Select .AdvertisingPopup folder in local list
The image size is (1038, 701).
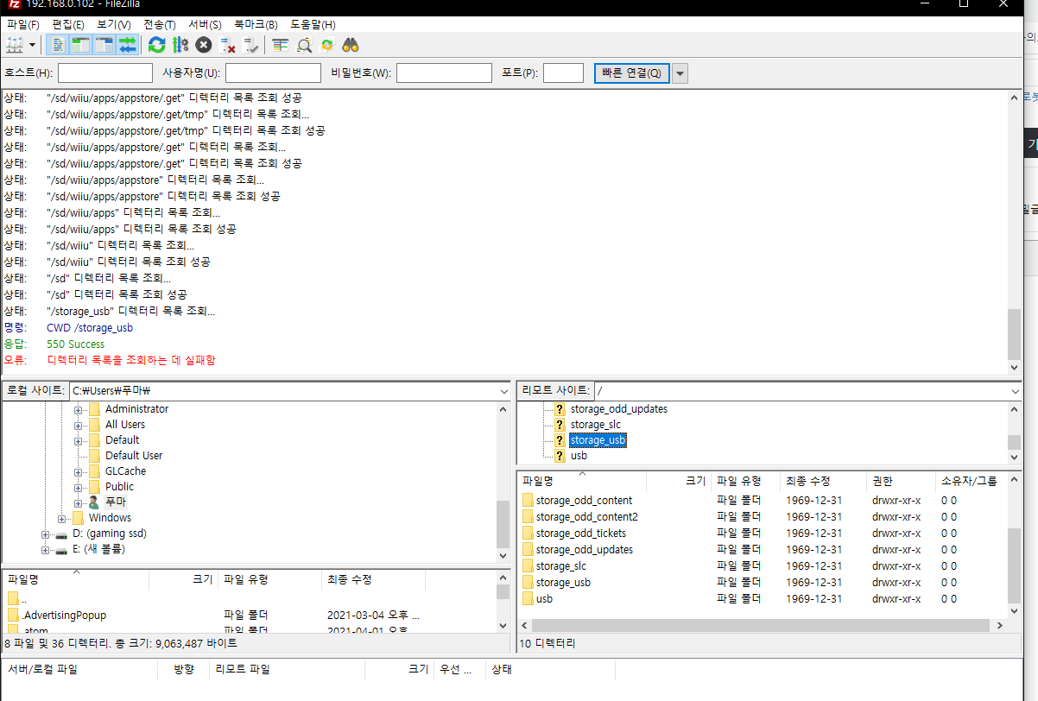click(x=64, y=616)
